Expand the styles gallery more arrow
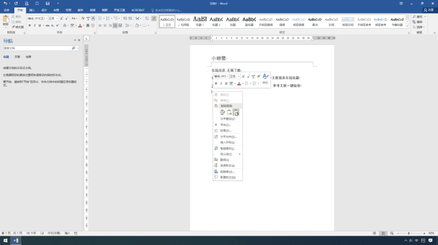 pos(407,26)
